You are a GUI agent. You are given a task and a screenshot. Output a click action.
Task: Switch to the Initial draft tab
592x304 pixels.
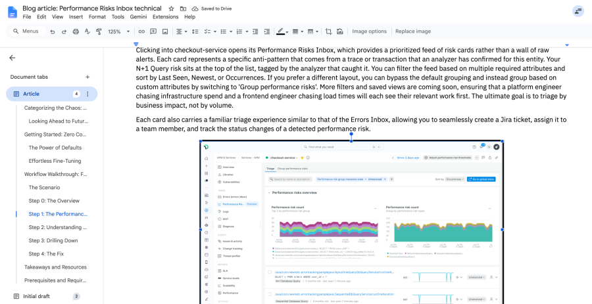(36, 296)
